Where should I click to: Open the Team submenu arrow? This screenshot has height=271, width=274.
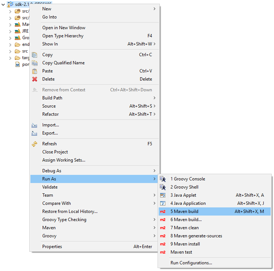point(154,195)
